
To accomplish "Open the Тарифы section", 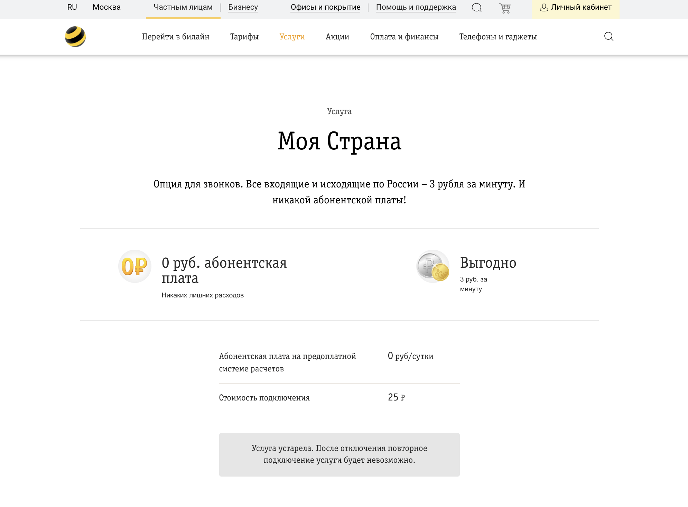I will (x=244, y=36).
